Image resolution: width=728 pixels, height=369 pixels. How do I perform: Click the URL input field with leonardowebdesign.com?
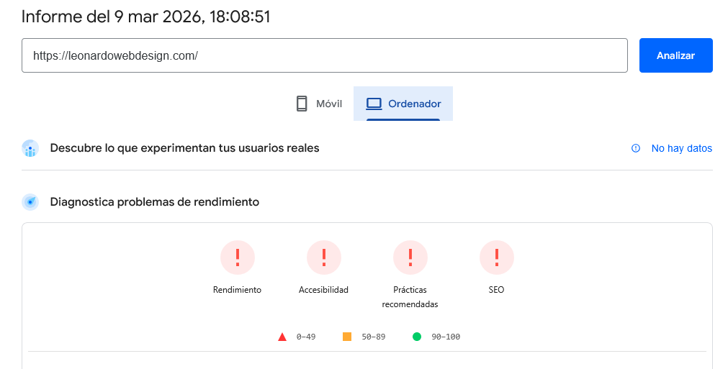[x=324, y=55]
